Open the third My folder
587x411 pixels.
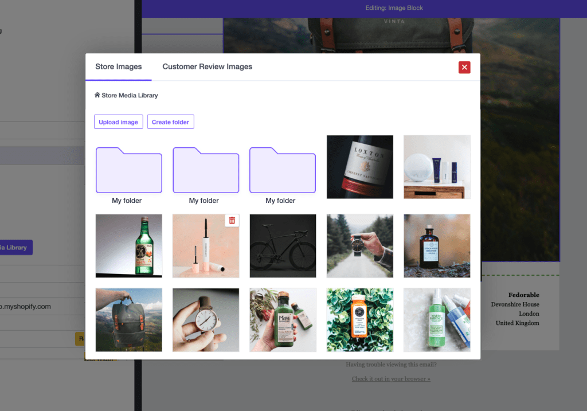click(282, 171)
